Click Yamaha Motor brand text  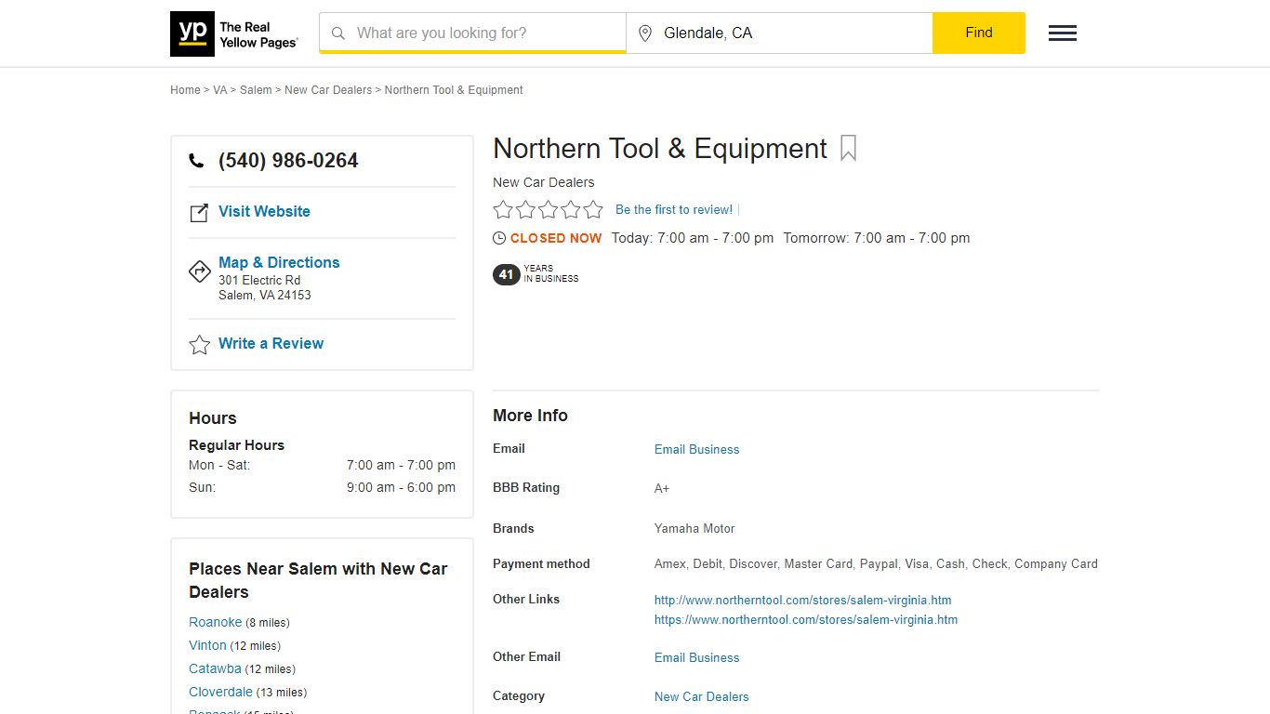pyautogui.click(x=695, y=528)
